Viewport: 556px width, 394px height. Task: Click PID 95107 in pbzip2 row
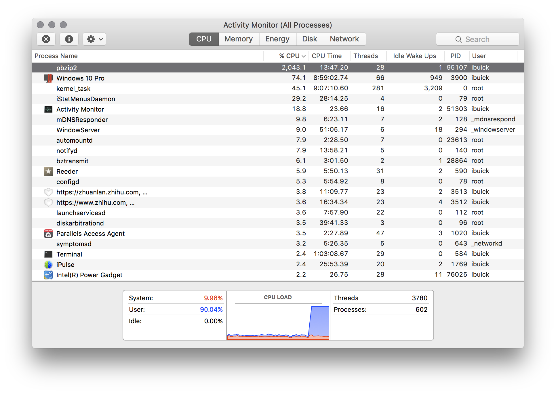(x=457, y=67)
